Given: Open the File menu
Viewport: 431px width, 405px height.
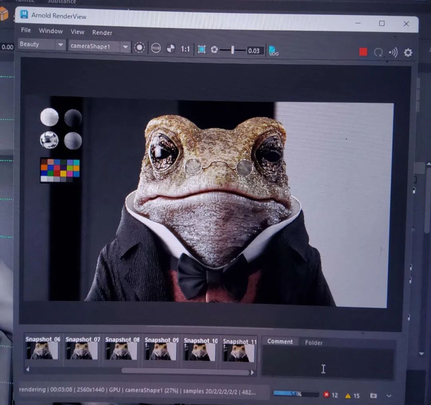Looking at the screenshot, I should click(26, 30).
